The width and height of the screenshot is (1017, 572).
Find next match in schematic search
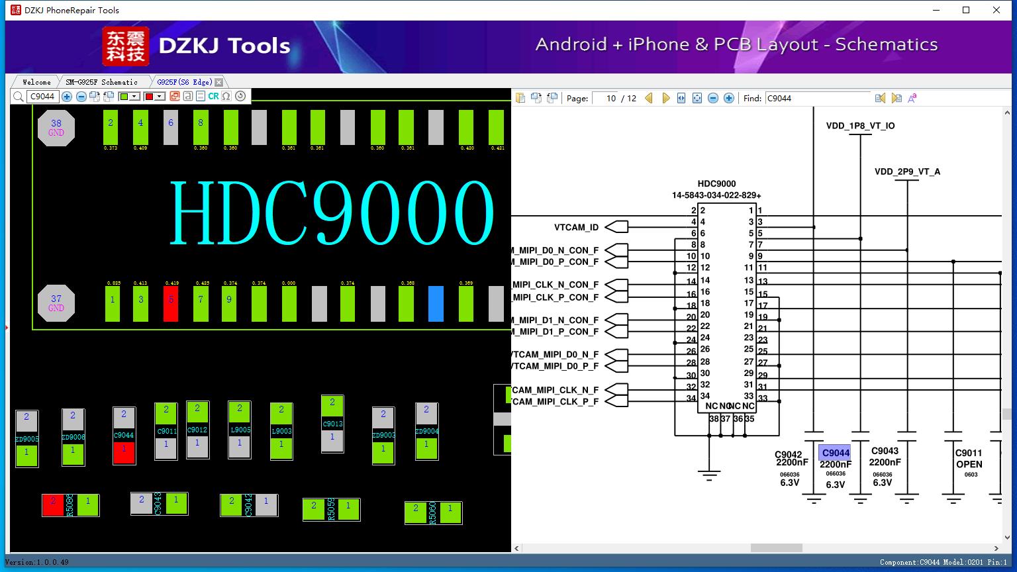896,98
